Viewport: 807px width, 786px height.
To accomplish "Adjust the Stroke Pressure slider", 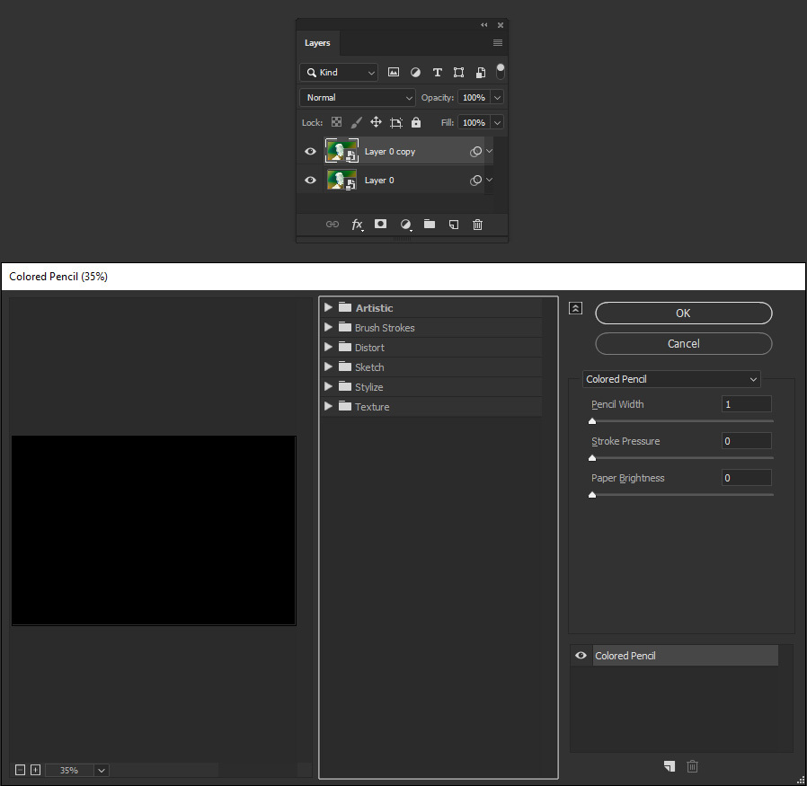I will coord(592,458).
